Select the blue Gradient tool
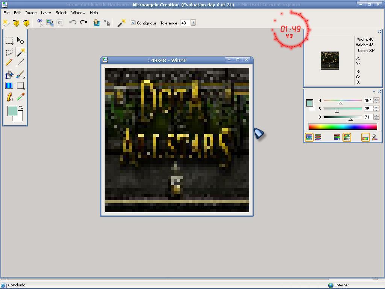The image size is (385, 289). point(9,85)
